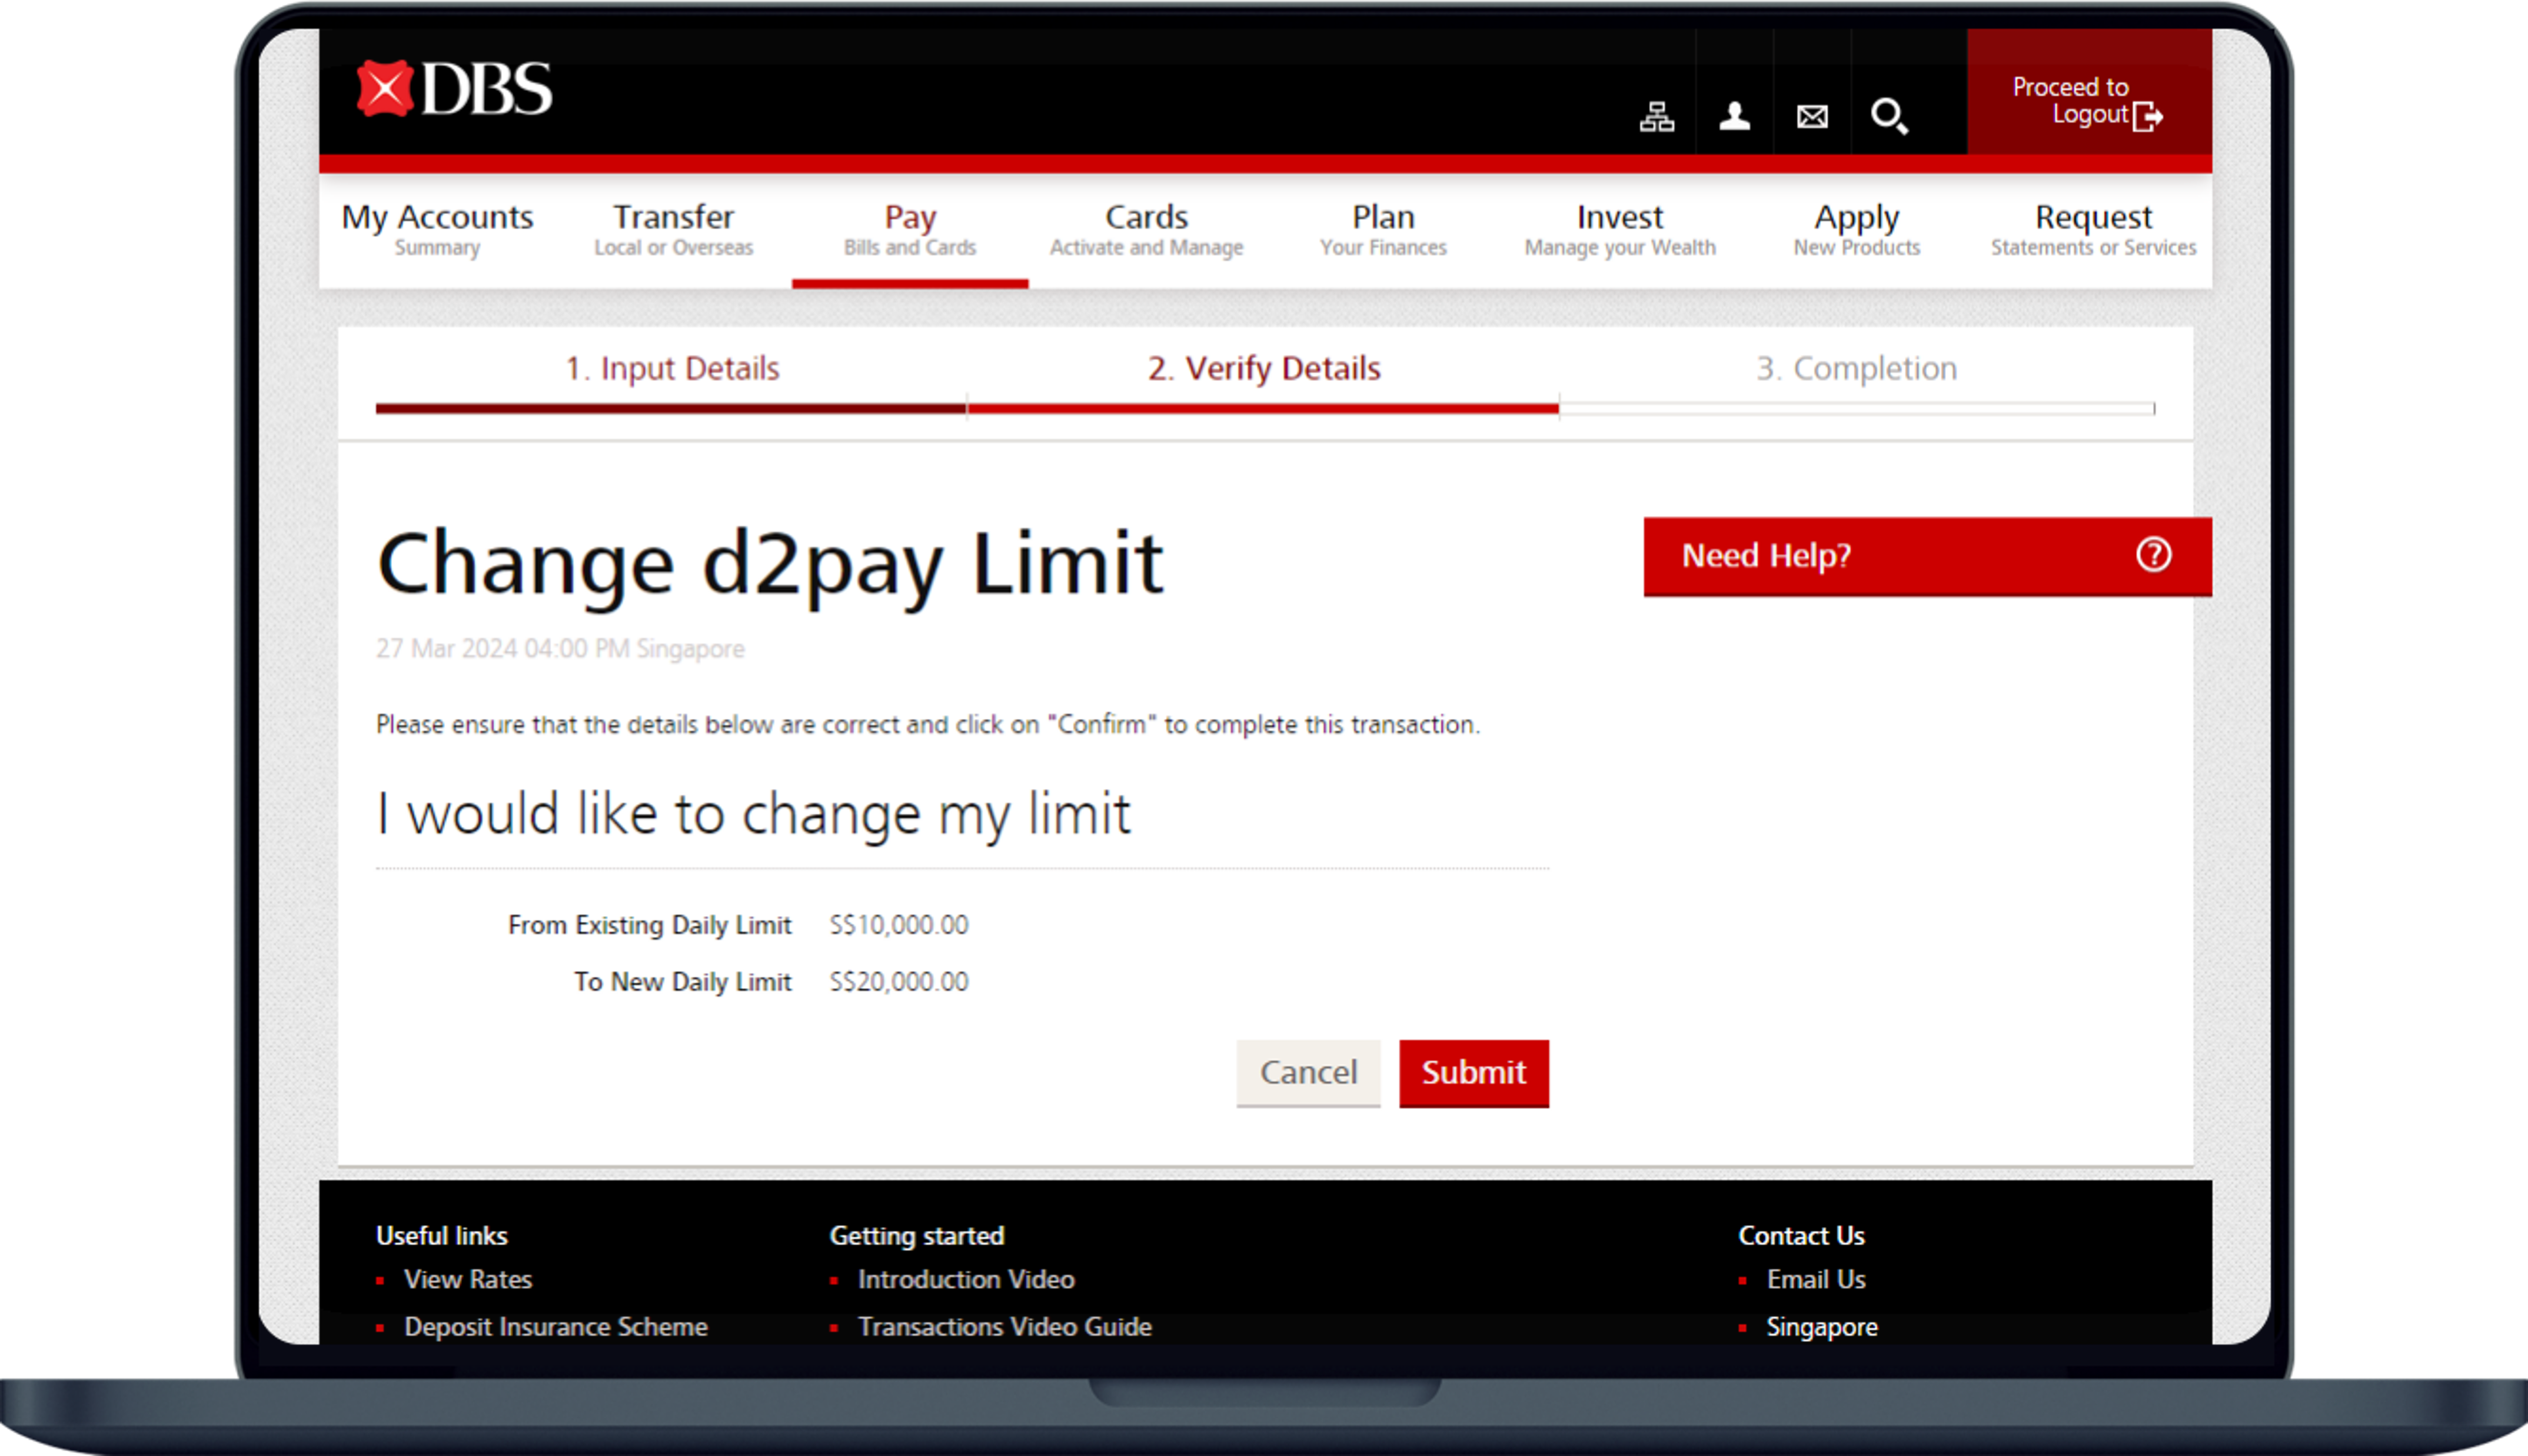Select step 1 Input Details
2528x1456 pixels.
pos(672,368)
